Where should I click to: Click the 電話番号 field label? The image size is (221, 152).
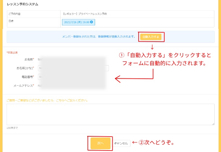point(27,77)
